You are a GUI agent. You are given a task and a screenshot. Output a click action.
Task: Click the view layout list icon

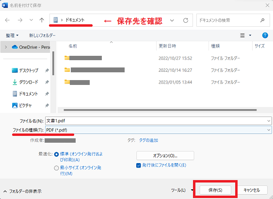coord(242,35)
